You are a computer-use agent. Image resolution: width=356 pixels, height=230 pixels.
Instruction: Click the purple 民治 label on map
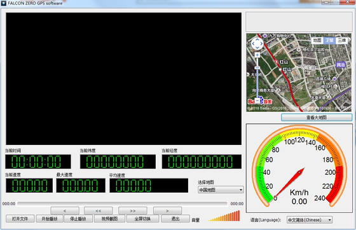[x=341, y=65]
